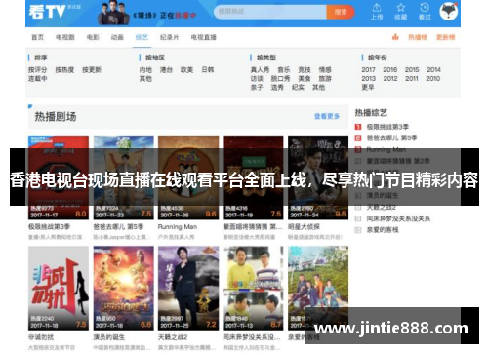Screen dimensions: 488x353
Task: Filter region 港台
Action: click(x=166, y=70)
